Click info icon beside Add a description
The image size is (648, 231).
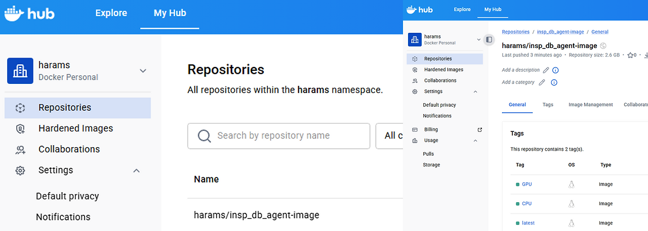(555, 70)
